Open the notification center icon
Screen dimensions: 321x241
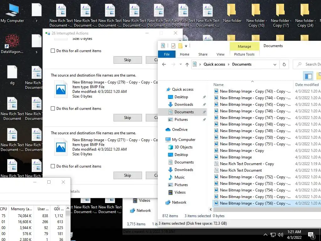[311, 235]
